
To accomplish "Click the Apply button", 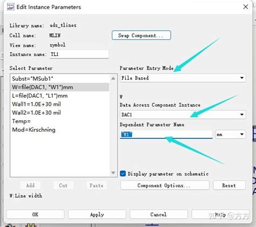I will 97,215.
